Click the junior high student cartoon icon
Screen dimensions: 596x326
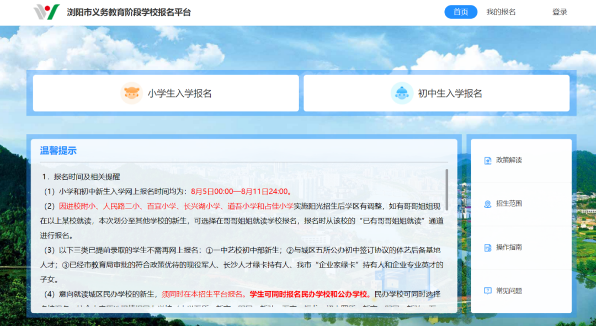(x=402, y=93)
